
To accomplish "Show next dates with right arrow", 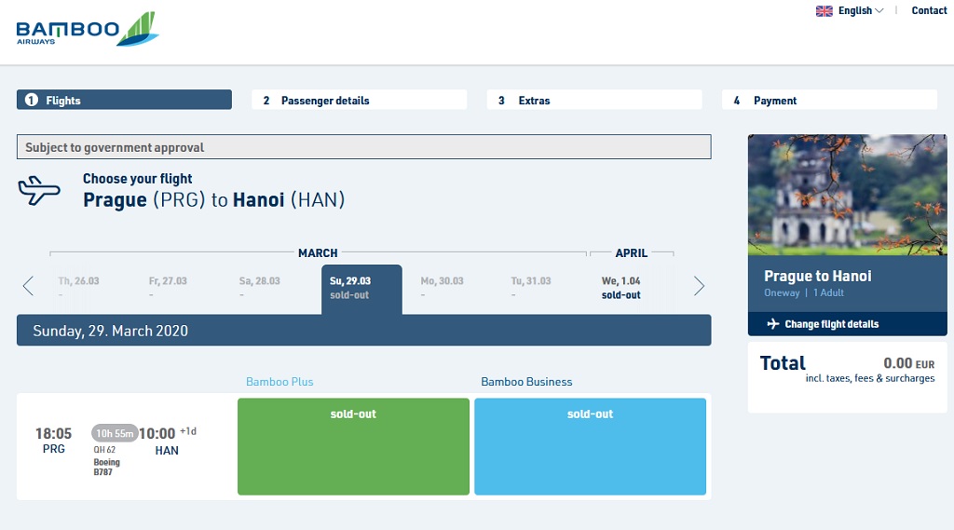I will [x=699, y=285].
